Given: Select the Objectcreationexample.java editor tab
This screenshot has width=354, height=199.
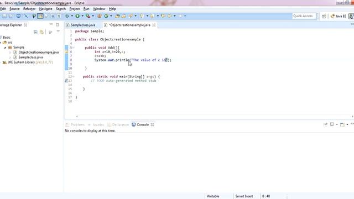Looking at the screenshot, I should click(129, 25).
